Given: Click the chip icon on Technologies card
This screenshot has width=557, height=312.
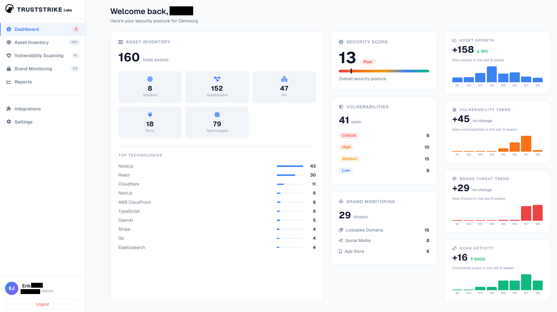Looking at the screenshot, I should coord(217,114).
